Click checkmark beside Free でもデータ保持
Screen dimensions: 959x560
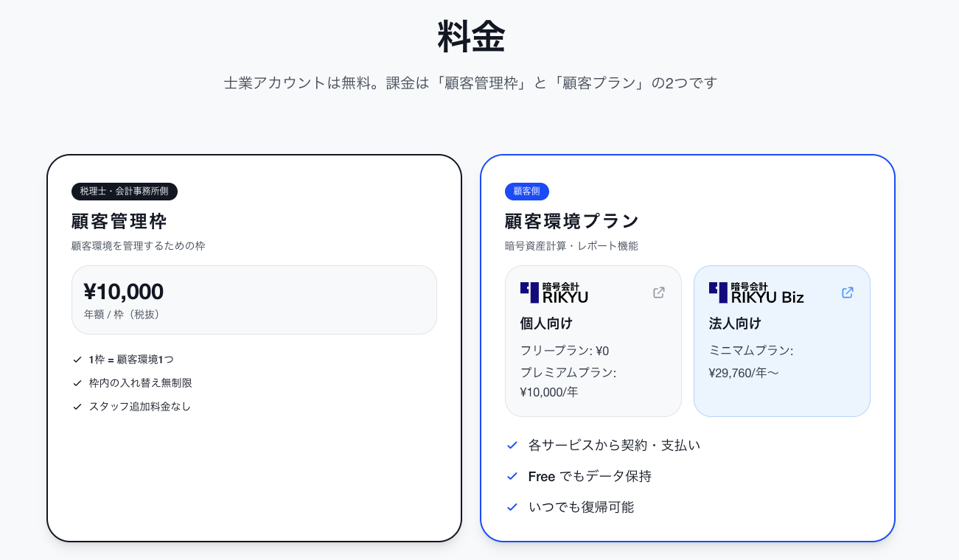click(512, 476)
